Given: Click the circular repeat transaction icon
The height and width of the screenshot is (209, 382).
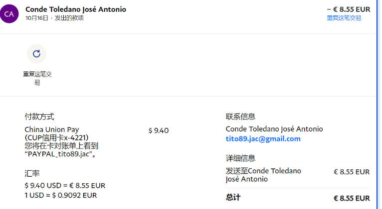Looking at the screenshot, I should click(36, 54).
